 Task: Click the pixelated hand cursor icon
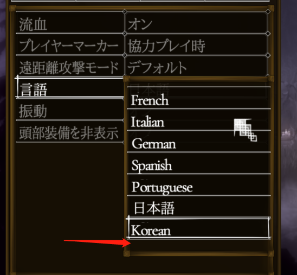click(246, 130)
